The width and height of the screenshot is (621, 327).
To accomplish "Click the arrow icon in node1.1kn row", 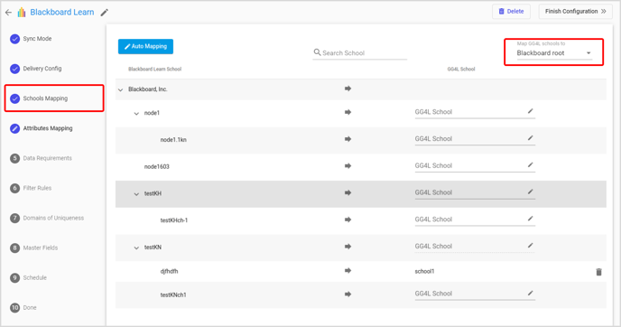I will pos(348,139).
